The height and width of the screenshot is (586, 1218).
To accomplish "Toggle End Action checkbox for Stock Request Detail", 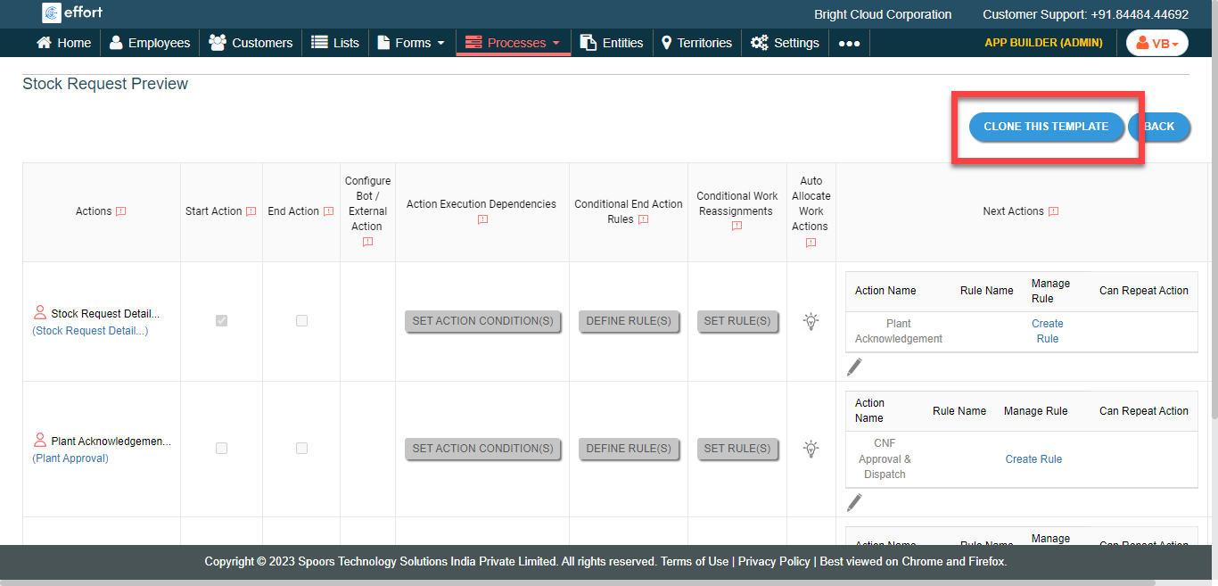I will (301, 321).
